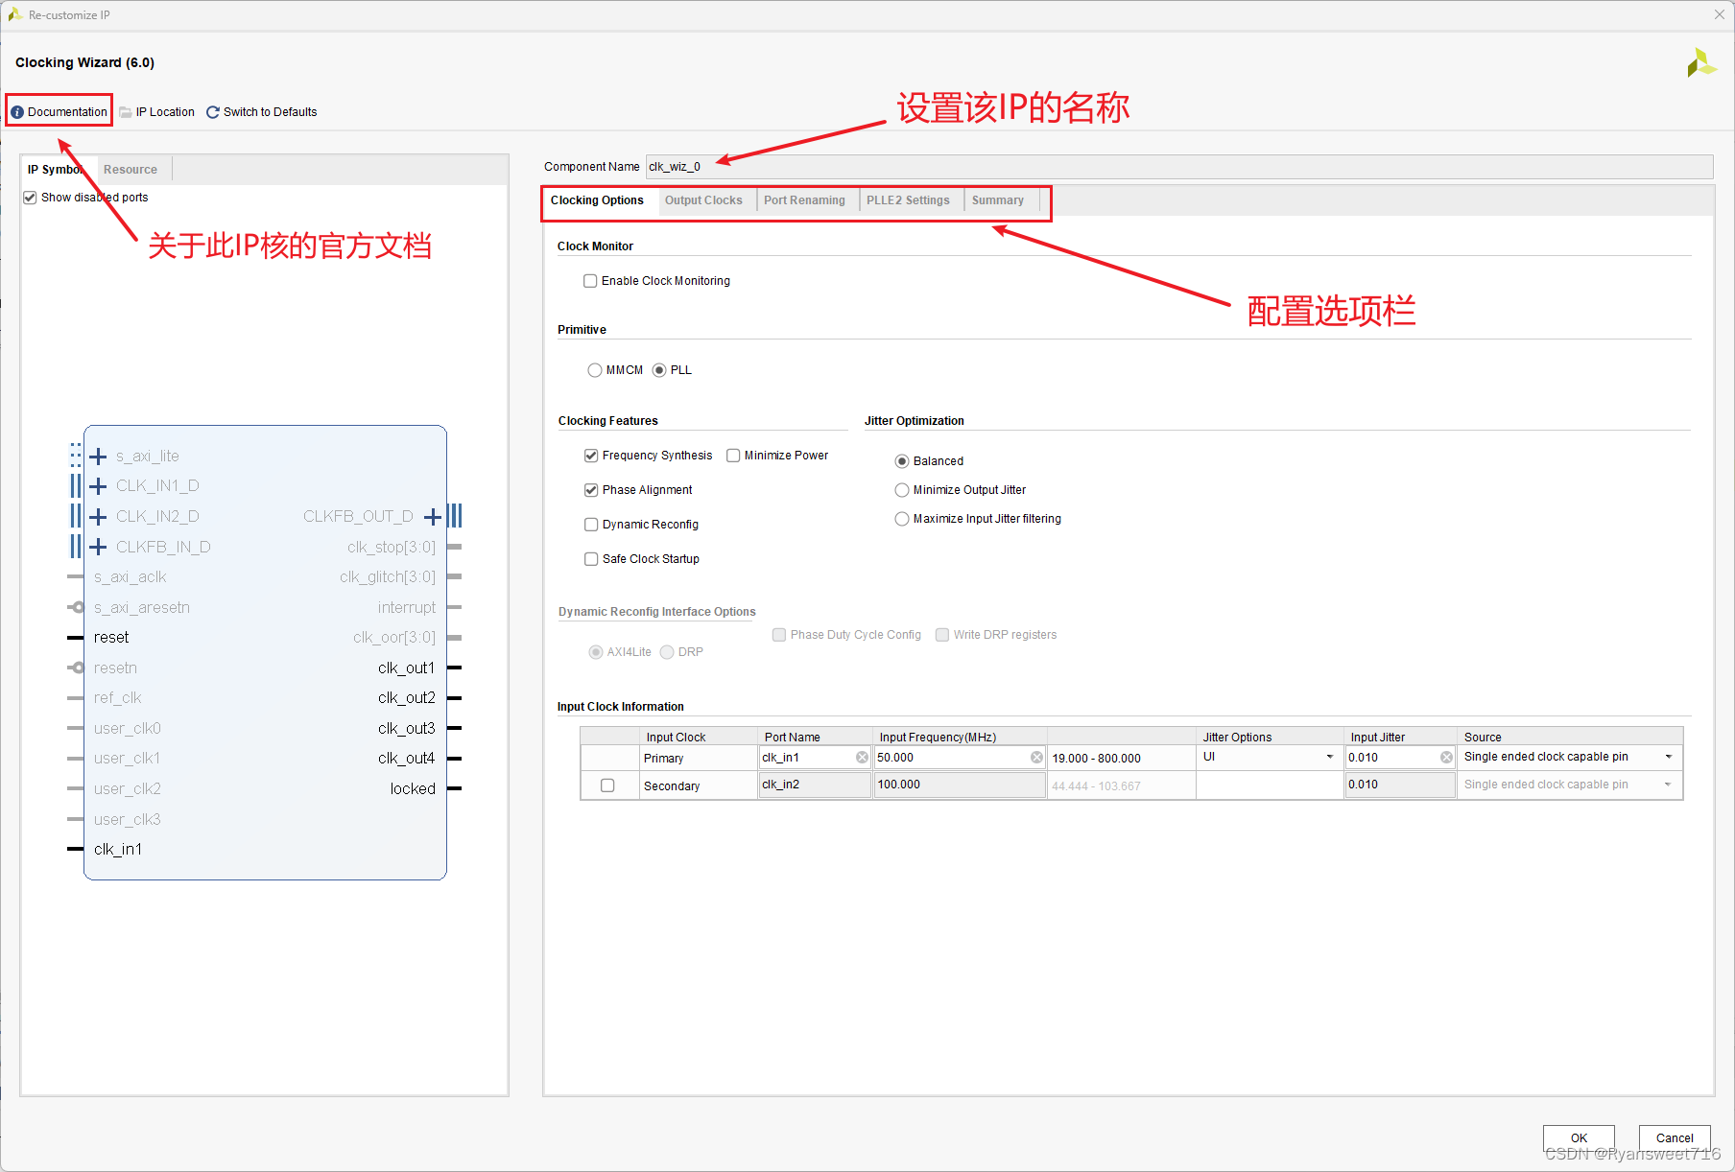Image resolution: width=1735 pixels, height=1172 pixels.
Task: Toggle Phase Alignment checkbox
Action: click(x=591, y=490)
